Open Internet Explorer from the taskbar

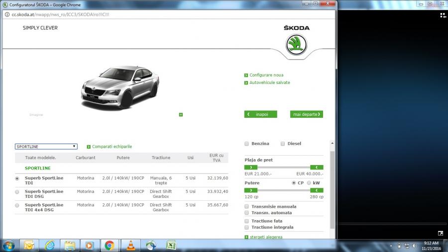tap(49, 245)
